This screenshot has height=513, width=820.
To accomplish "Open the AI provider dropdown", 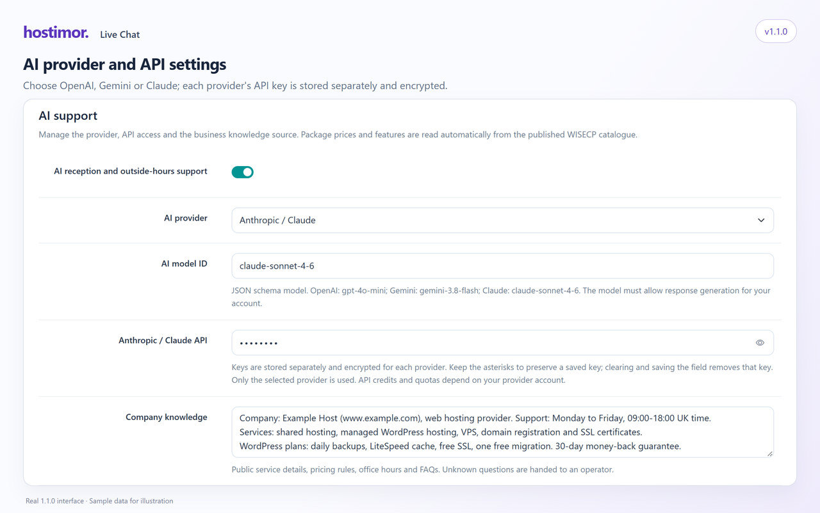I will tap(502, 220).
